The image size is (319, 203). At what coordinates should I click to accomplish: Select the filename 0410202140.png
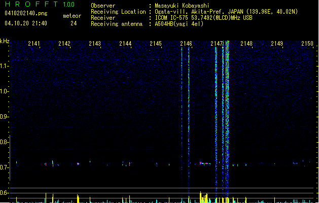[x=26, y=13]
